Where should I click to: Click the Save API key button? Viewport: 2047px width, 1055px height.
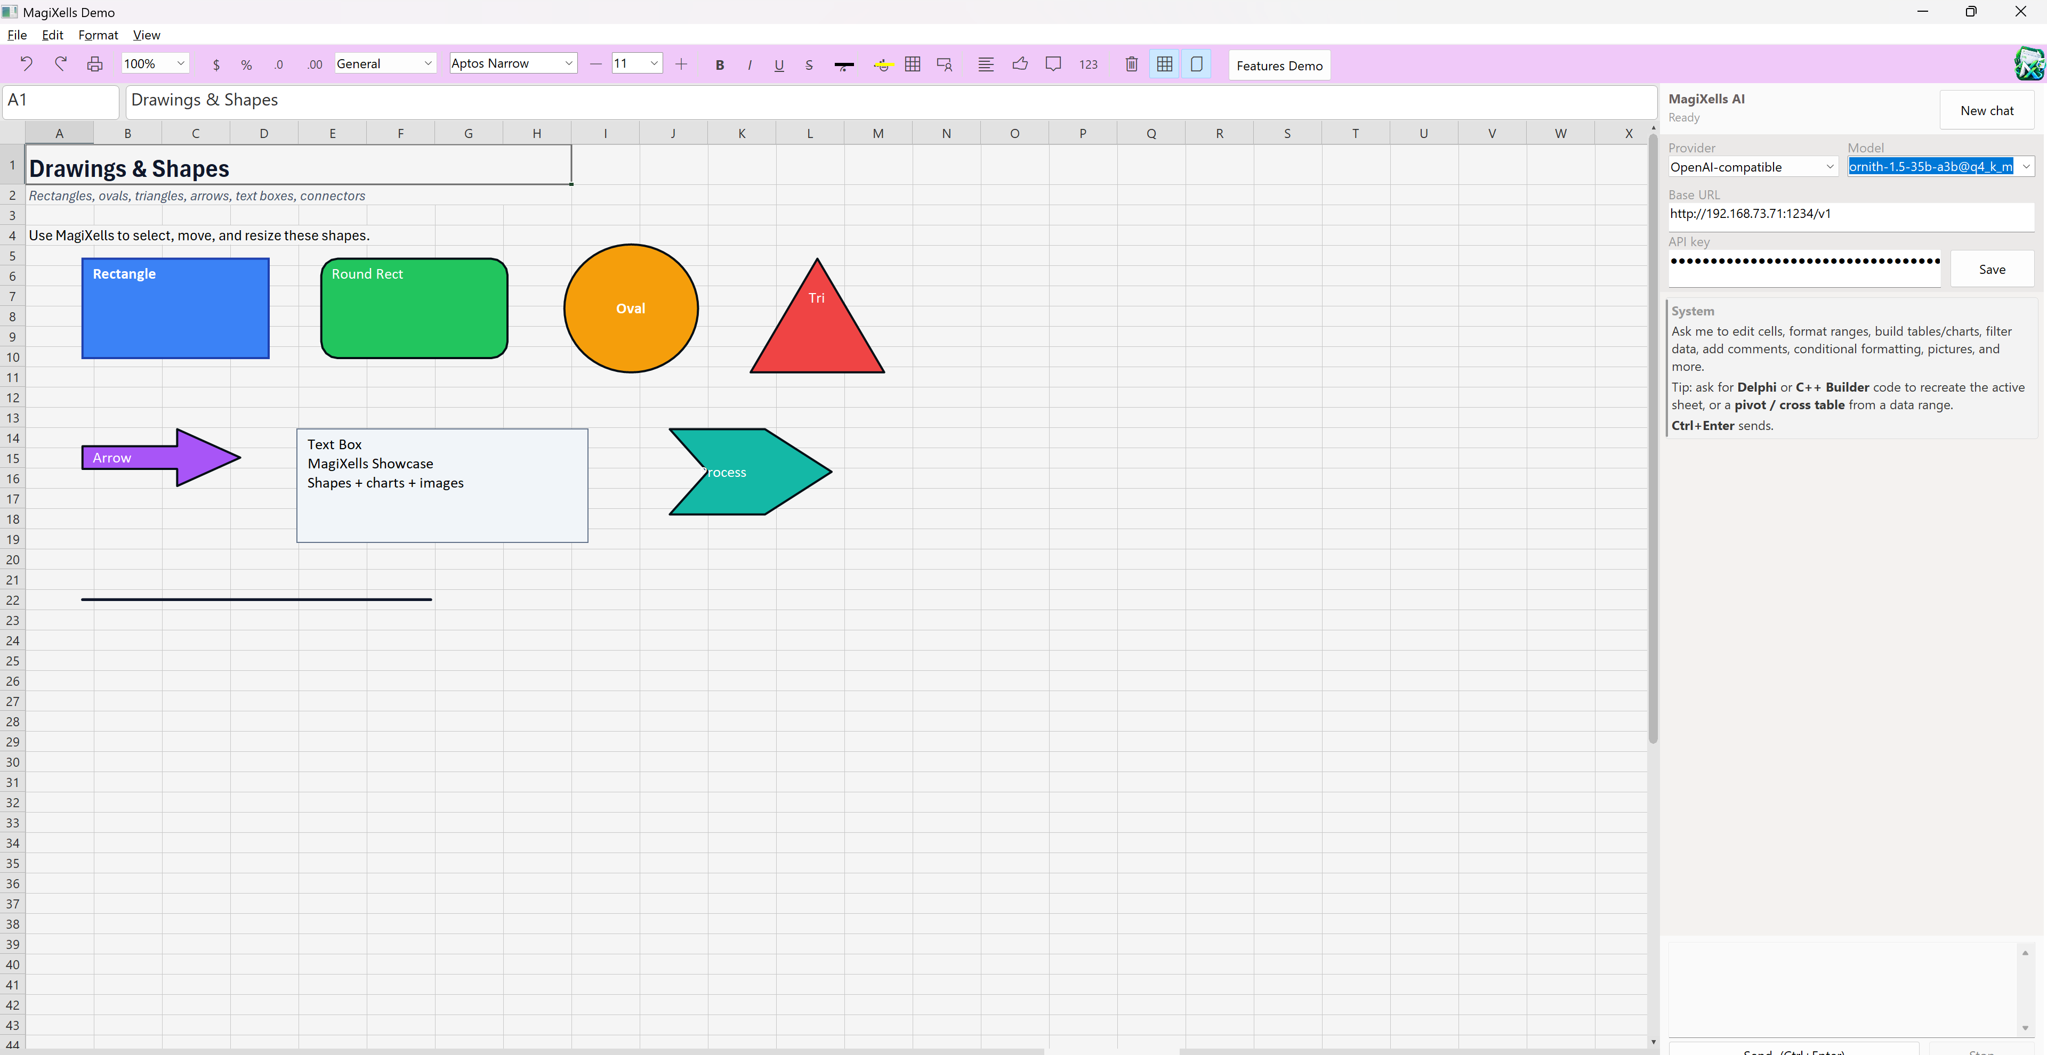point(1992,269)
